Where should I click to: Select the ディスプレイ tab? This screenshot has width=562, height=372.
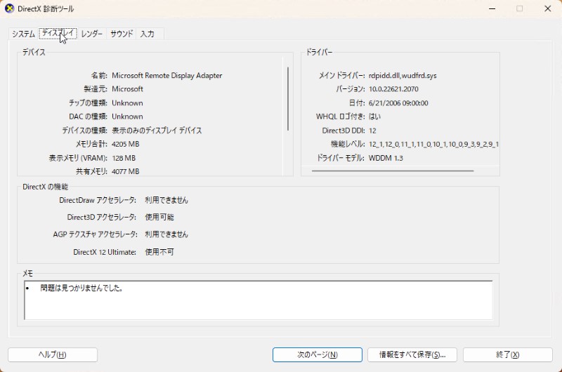point(58,33)
